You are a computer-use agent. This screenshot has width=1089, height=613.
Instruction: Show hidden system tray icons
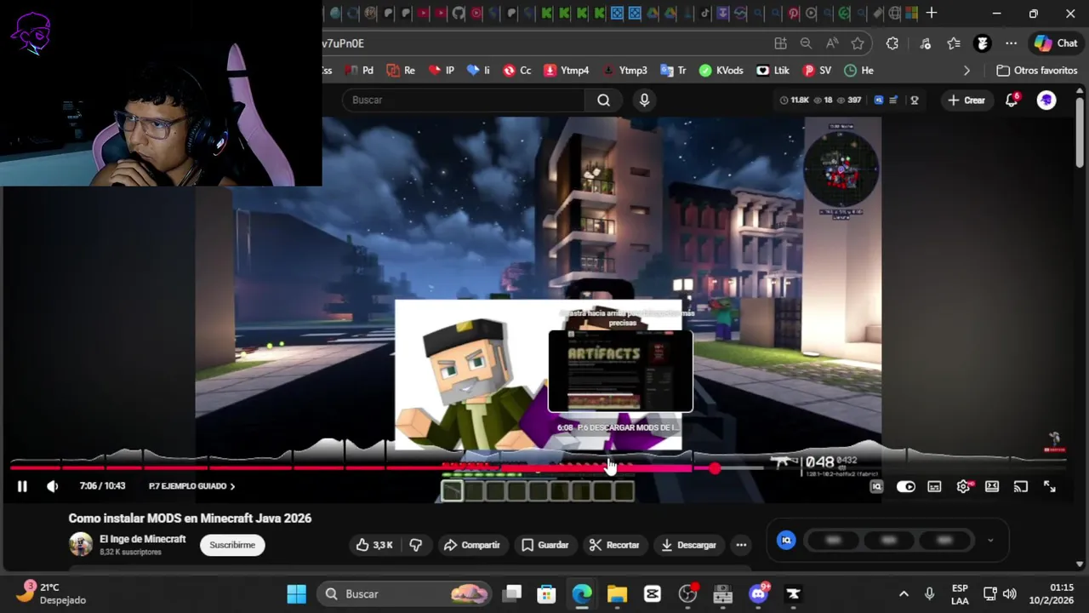904,593
